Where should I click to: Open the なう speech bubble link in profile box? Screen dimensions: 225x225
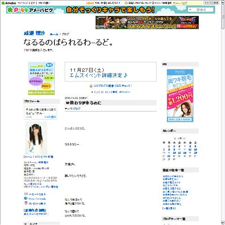tap(50, 117)
